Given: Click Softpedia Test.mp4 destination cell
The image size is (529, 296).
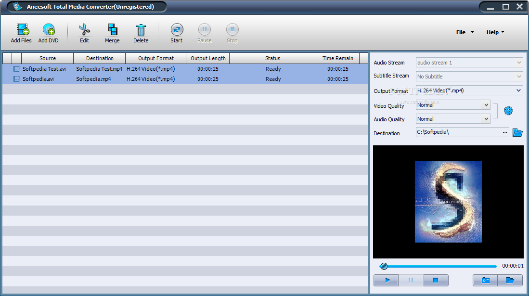Looking at the screenshot, I should point(99,69).
